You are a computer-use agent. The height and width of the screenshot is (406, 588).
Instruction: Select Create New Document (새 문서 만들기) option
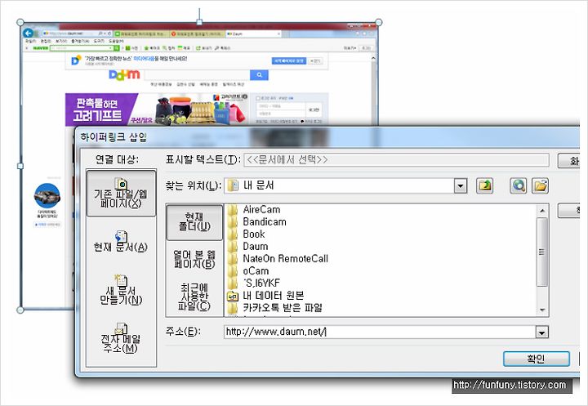coord(121,290)
